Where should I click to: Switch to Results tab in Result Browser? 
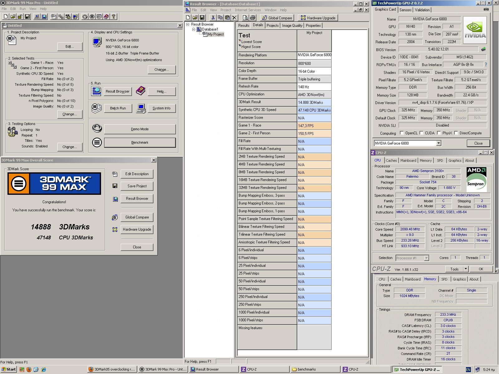(x=244, y=26)
